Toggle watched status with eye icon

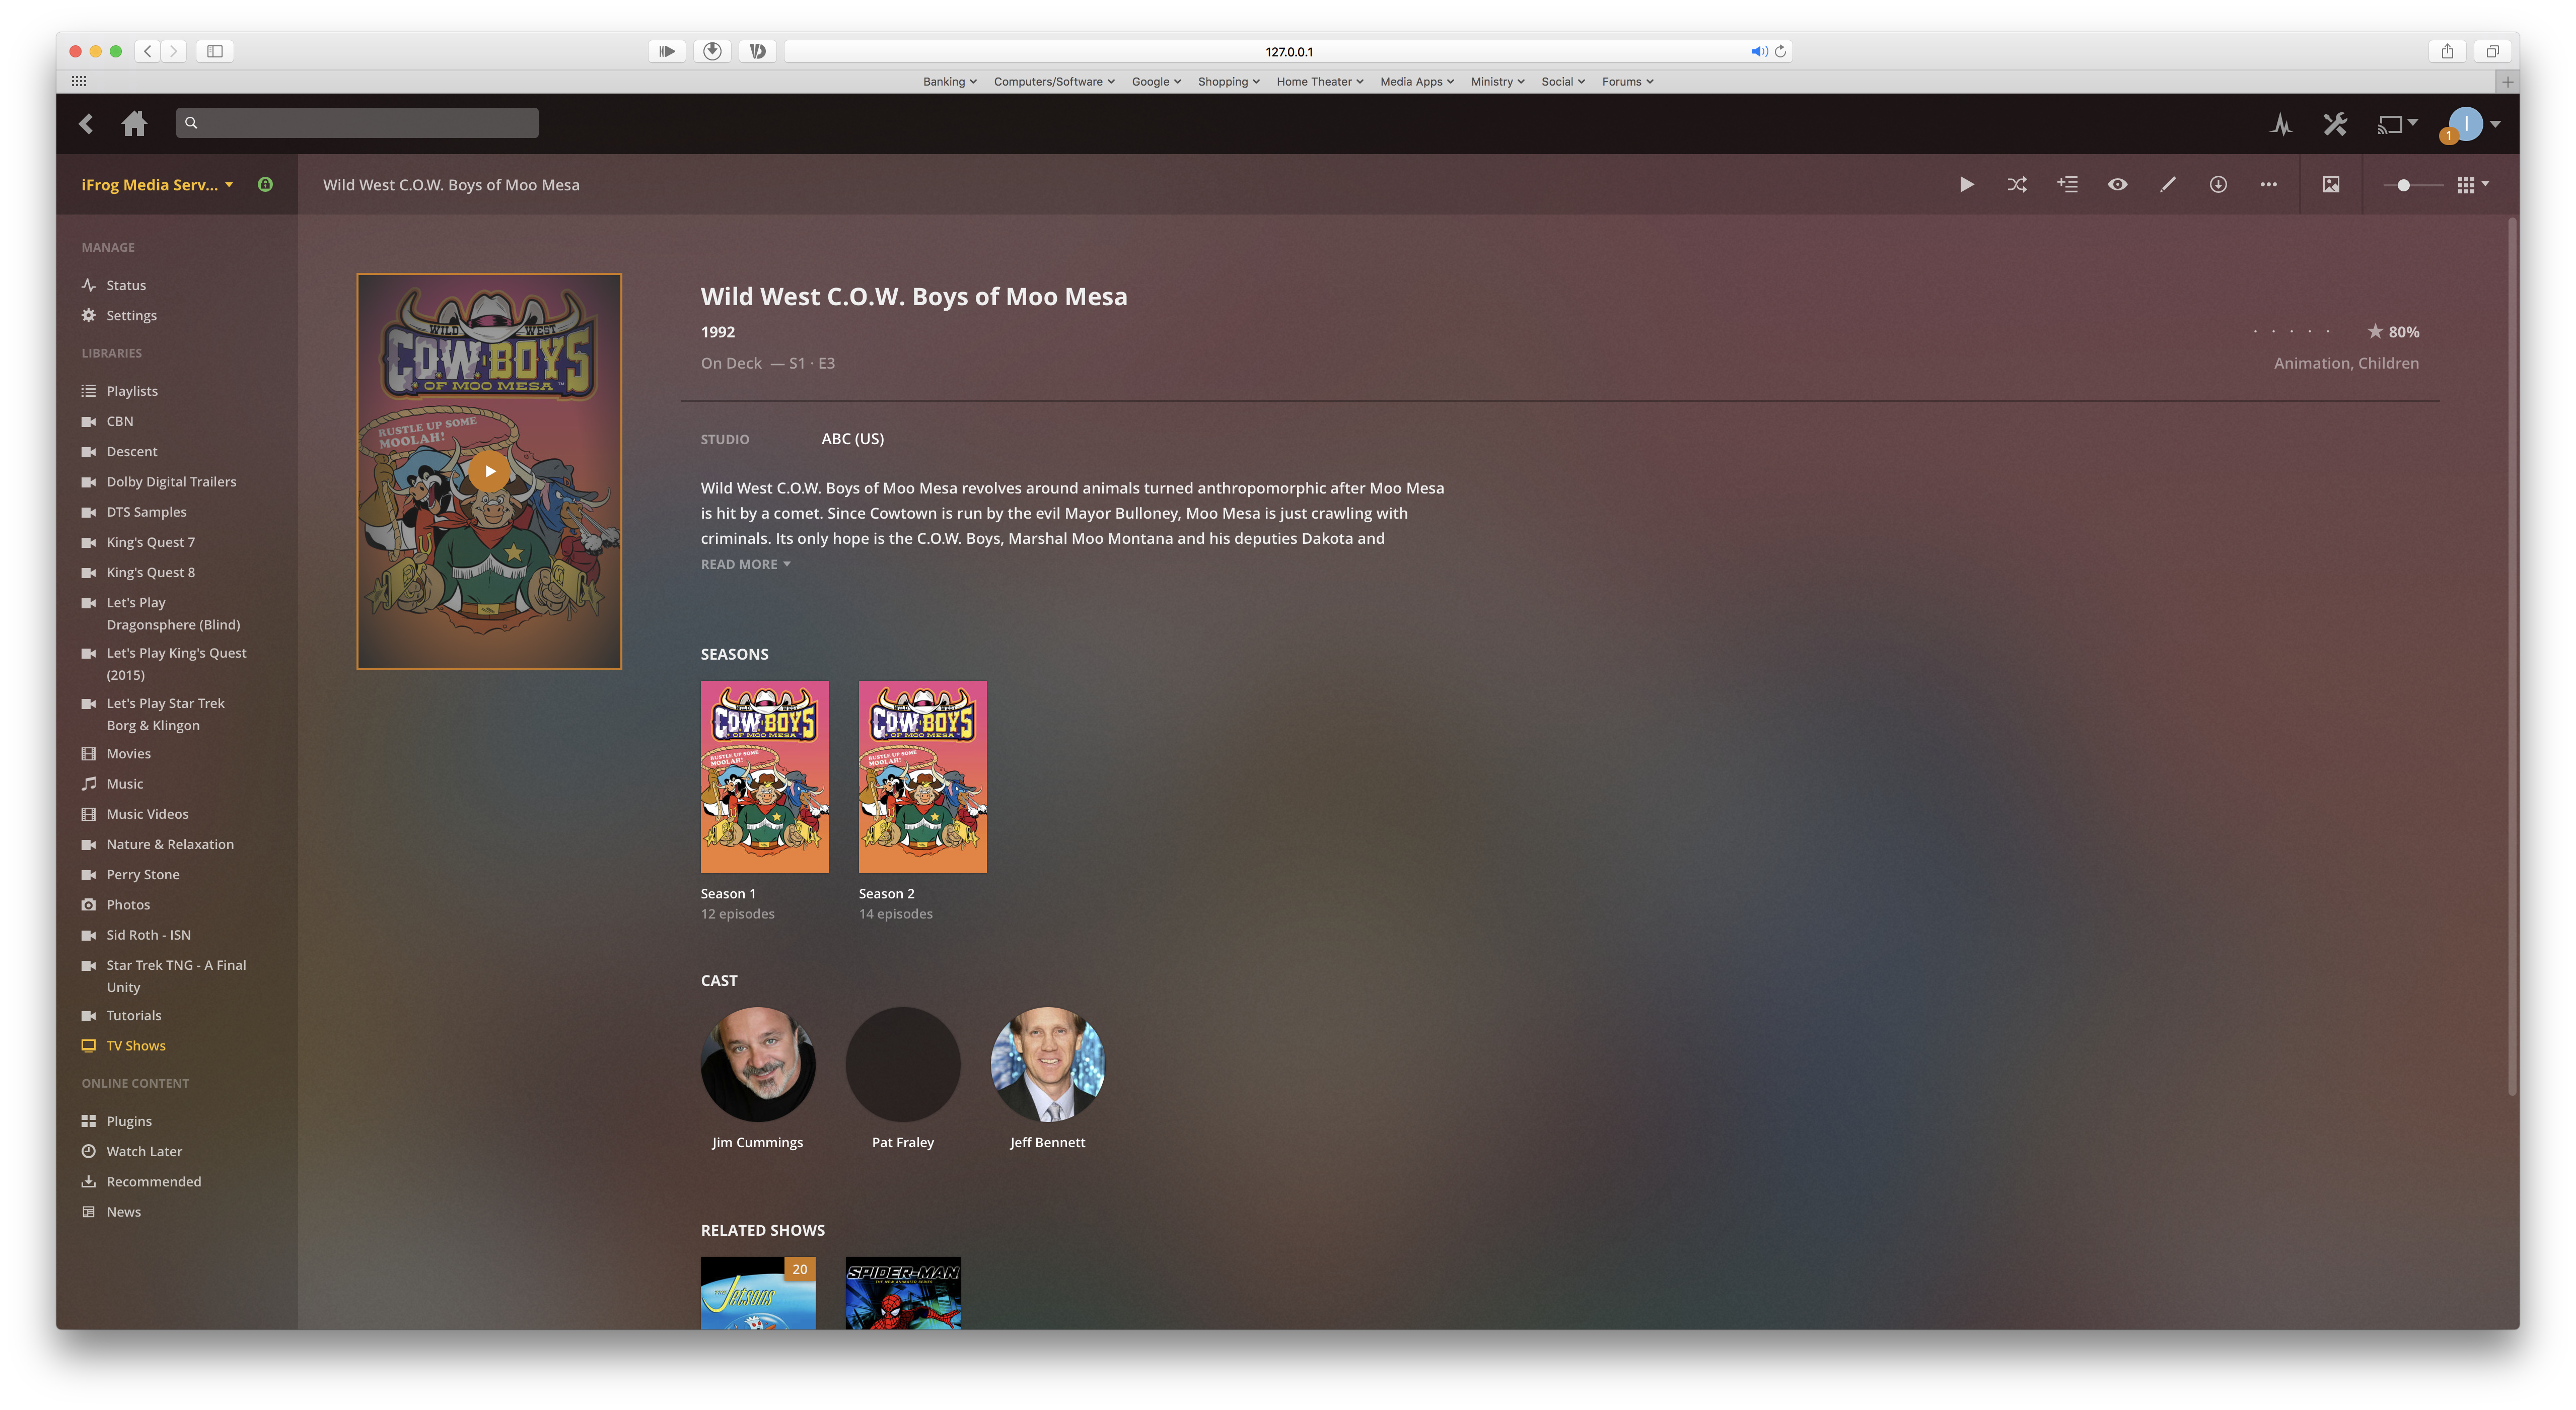click(2117, 184)
